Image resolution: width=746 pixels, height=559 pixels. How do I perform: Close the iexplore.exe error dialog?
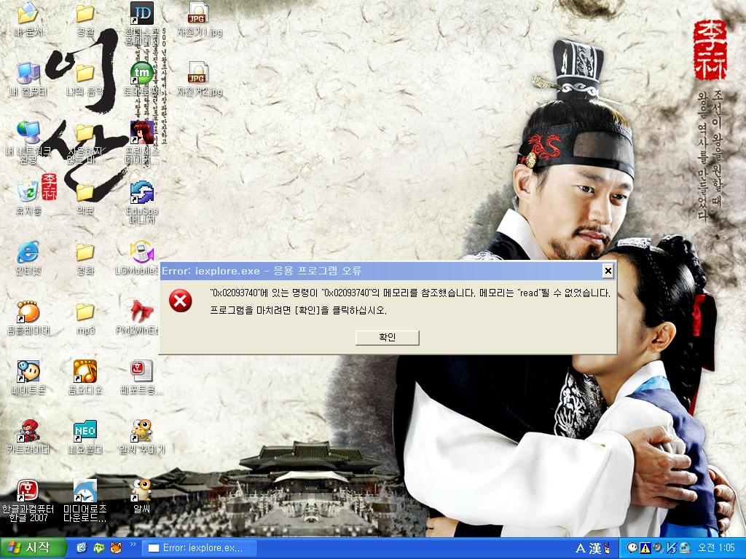pos(608,271)
